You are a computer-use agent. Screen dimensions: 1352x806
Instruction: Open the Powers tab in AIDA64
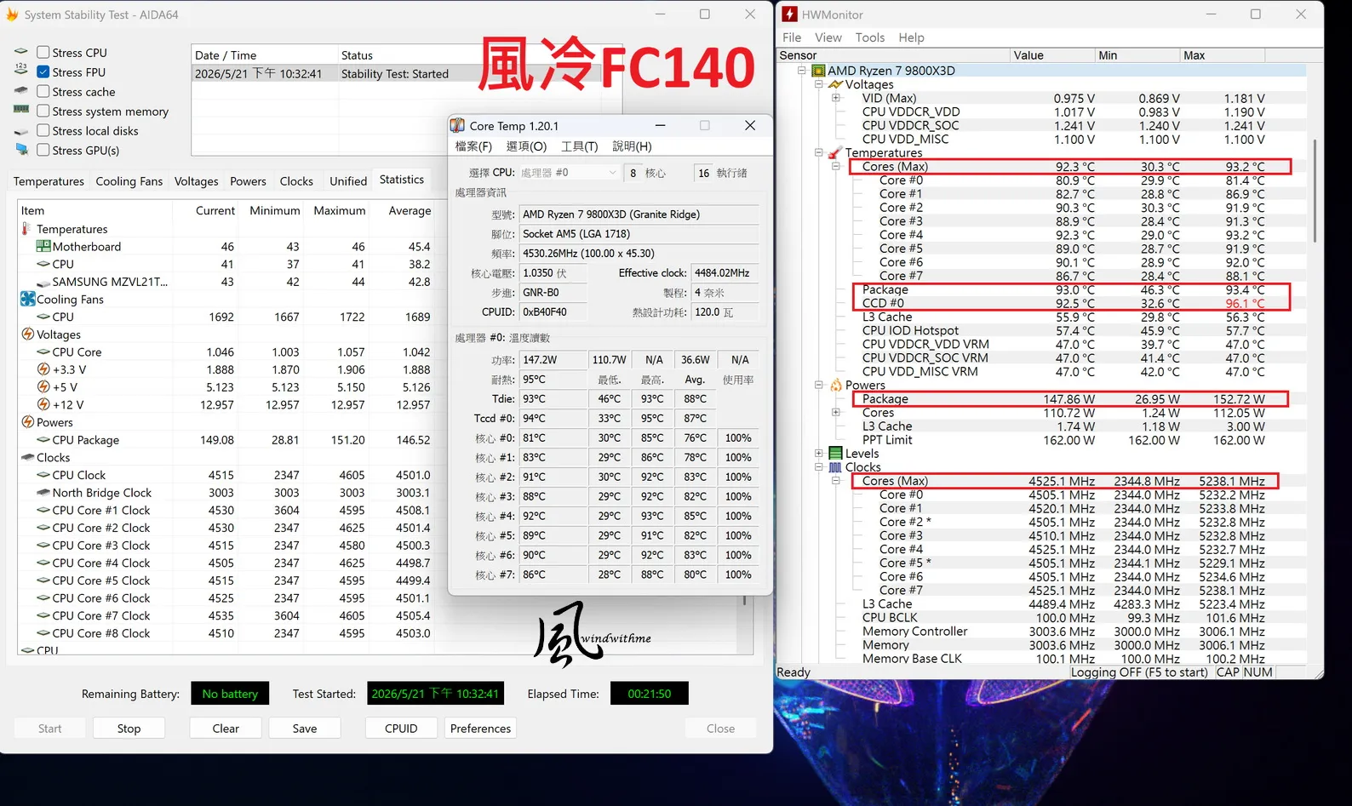point(248,181)
